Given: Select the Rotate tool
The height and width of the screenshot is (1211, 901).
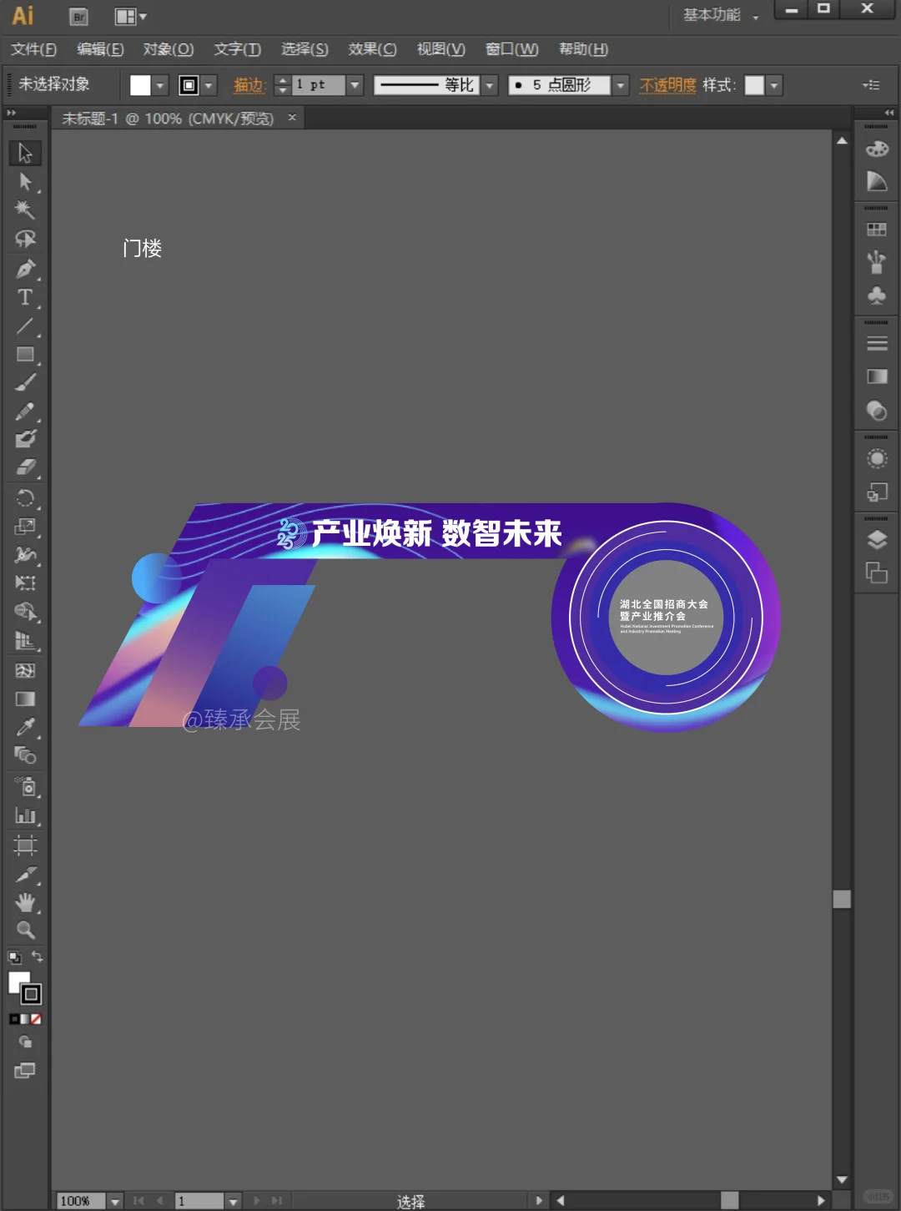Looking at the screenshot, I should tap(25, 498).
